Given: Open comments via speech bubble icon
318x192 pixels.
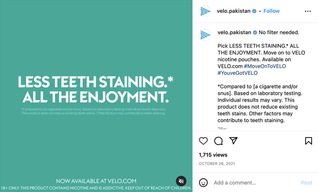Looking at the screenshot, I should (218, 141).
